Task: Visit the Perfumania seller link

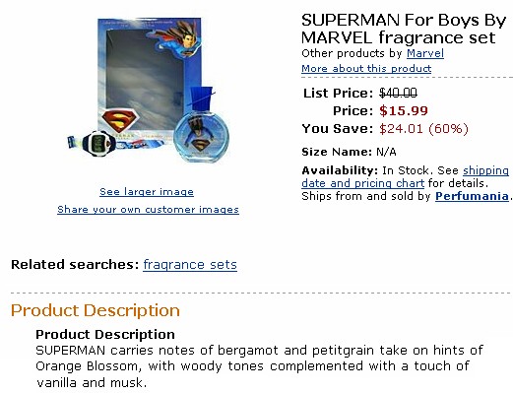Action: [472, 196]
